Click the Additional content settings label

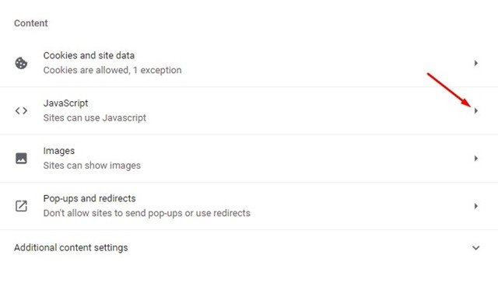71,247
